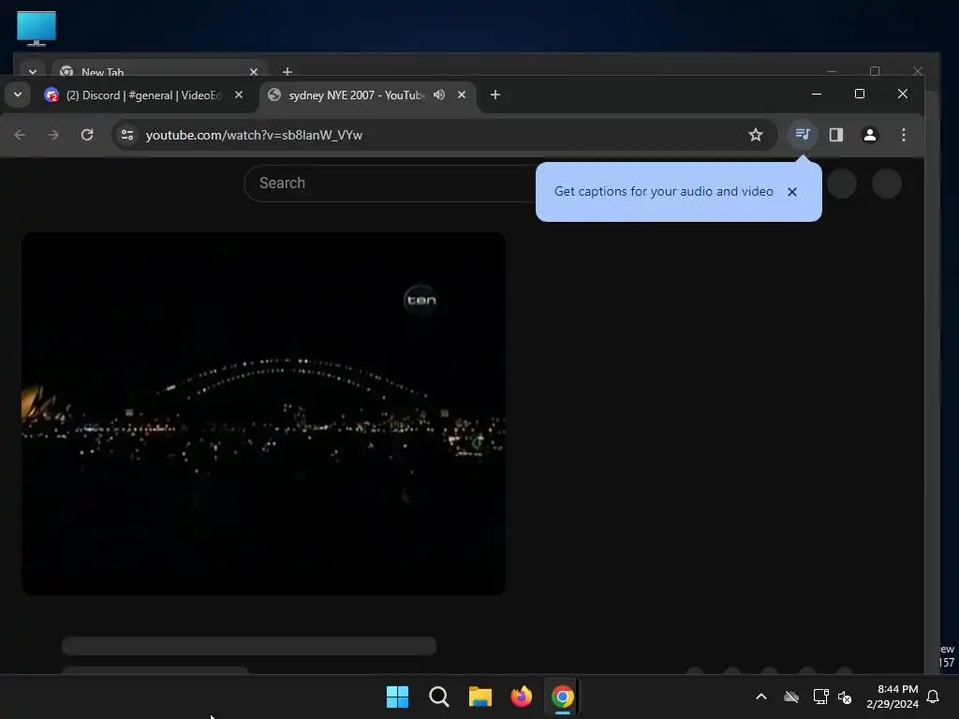The height and width of the screenshot is (719, 959).
Task: Launch File Explorer from taskbar
Action: click(x=480, y=697)
